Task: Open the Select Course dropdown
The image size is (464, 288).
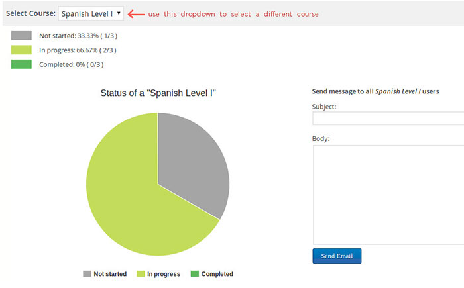Action: pyautogui.click(x=91, y=13)
